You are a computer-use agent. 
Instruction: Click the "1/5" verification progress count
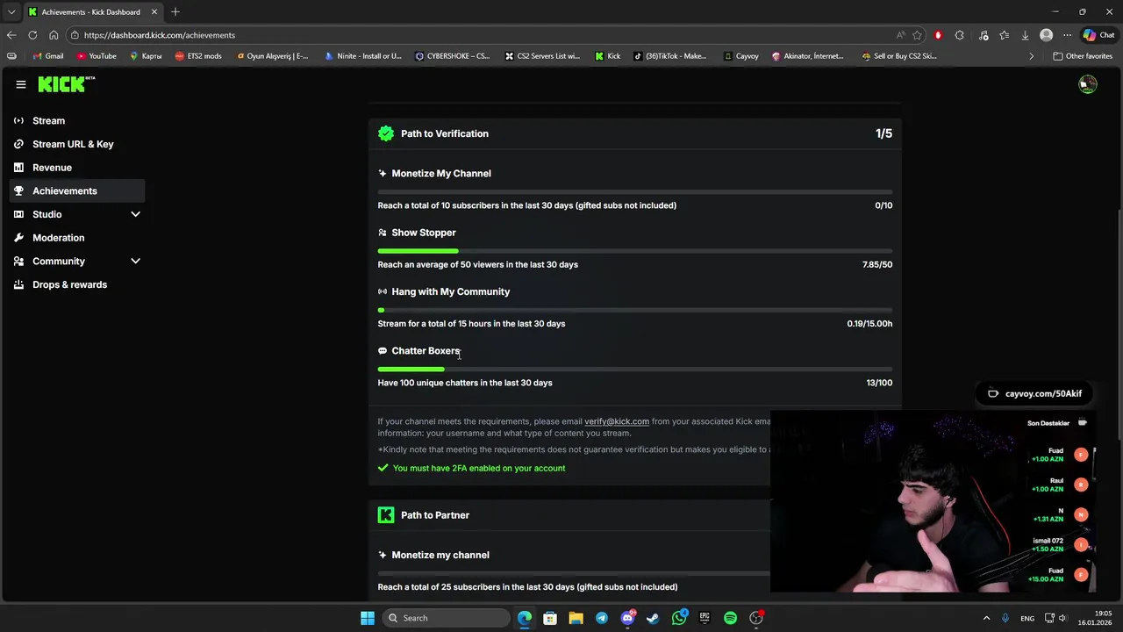tap(883, 133)
